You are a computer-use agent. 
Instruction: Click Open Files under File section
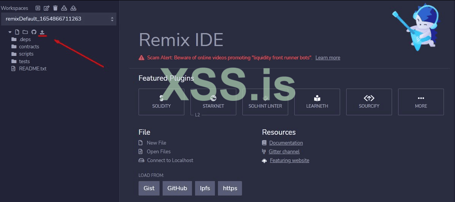pos(159,151)
